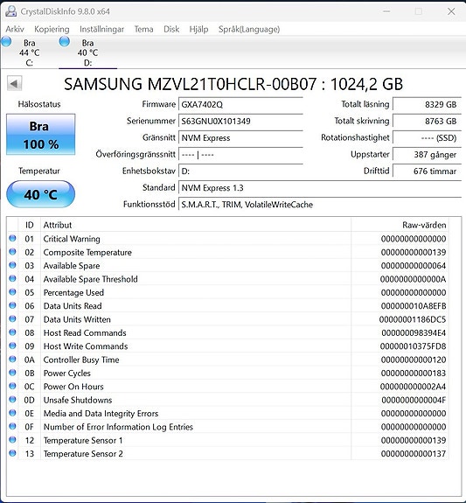
Task: Switch to the D: drive tab at 40 °C
Action: coord(87,52)
